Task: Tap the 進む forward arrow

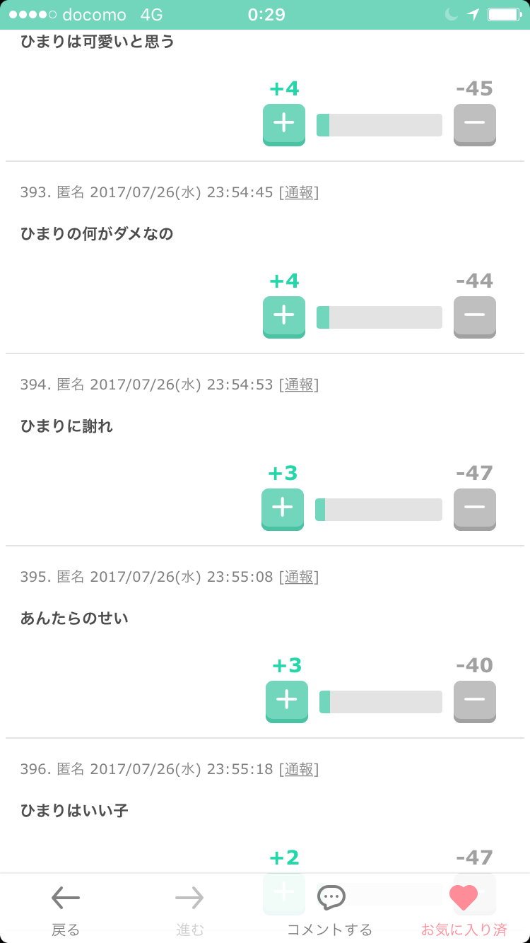Action: [x=189, y=908]
